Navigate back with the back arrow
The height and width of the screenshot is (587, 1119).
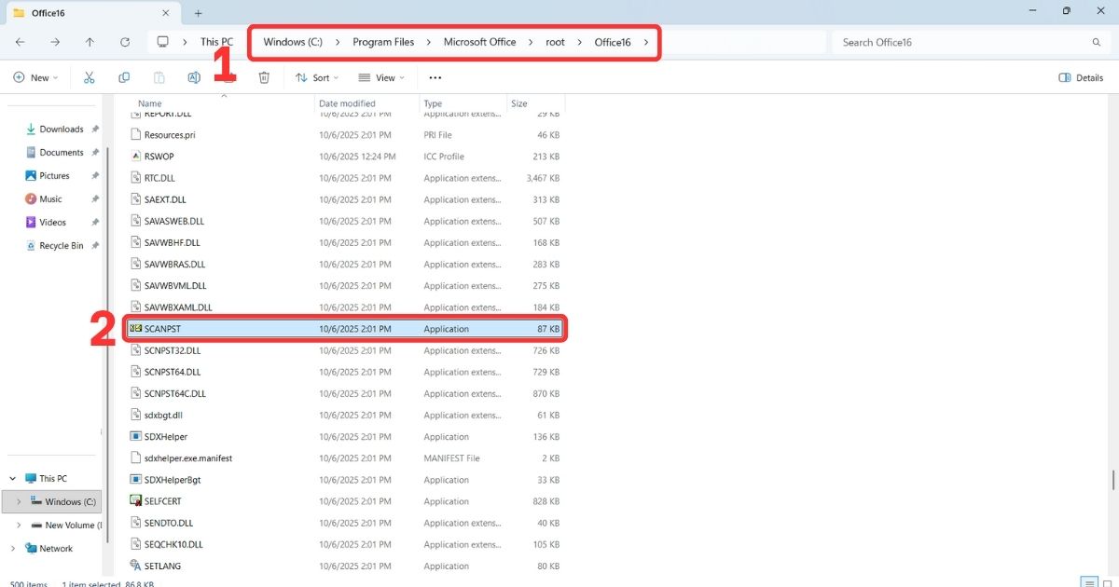click(19, 42)
